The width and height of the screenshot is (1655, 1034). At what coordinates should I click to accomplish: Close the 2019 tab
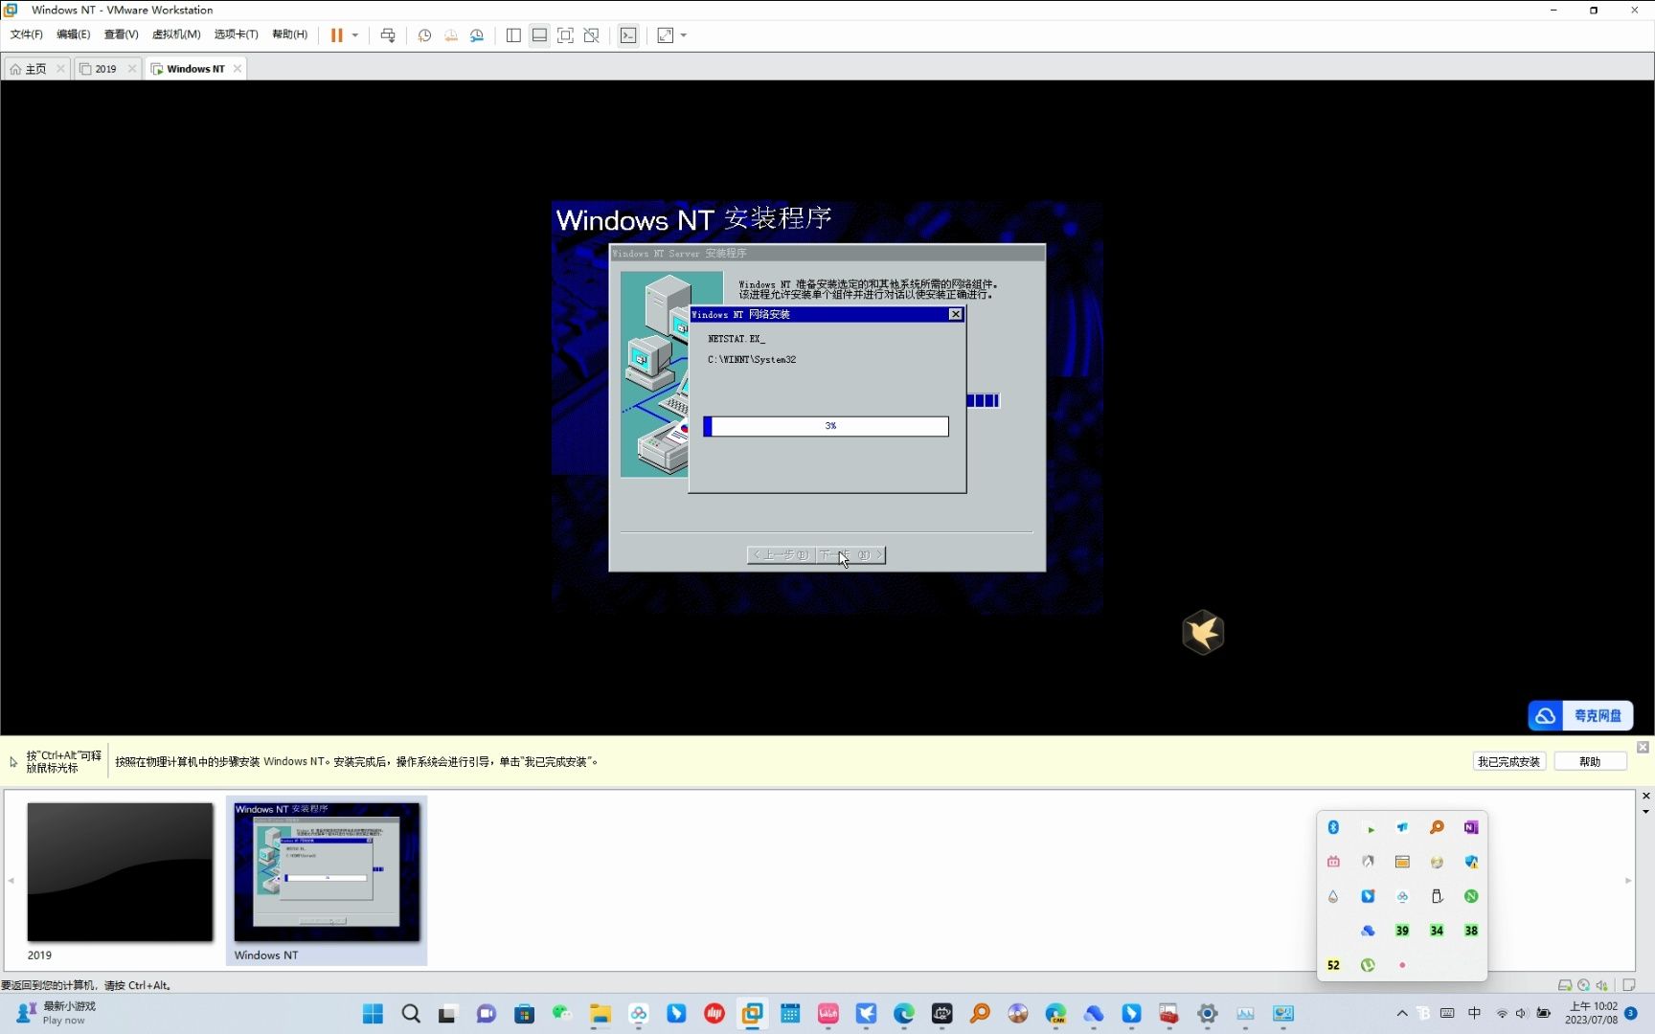coord(132,69)
